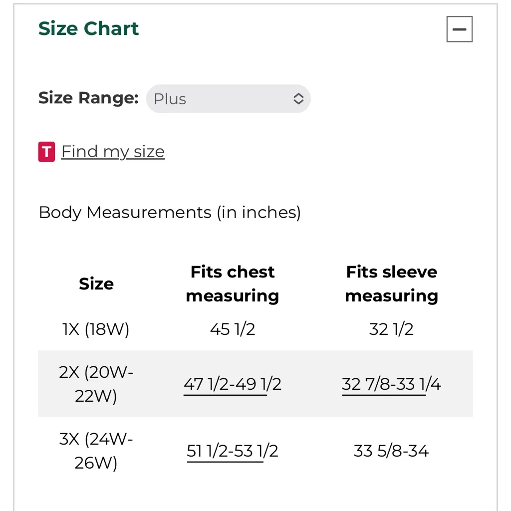Click the Fits chest measuring column header
511x511 pixels.
(x=233, y=284)
